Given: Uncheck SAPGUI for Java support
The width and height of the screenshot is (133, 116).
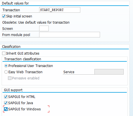Looking at the screenshot, I should [6, 103].
